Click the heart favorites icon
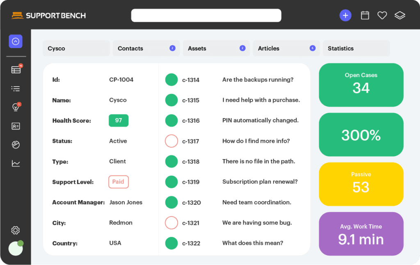 tap(382, 16)
